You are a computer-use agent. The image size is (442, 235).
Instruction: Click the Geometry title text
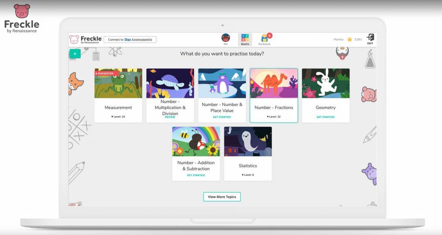325,108
